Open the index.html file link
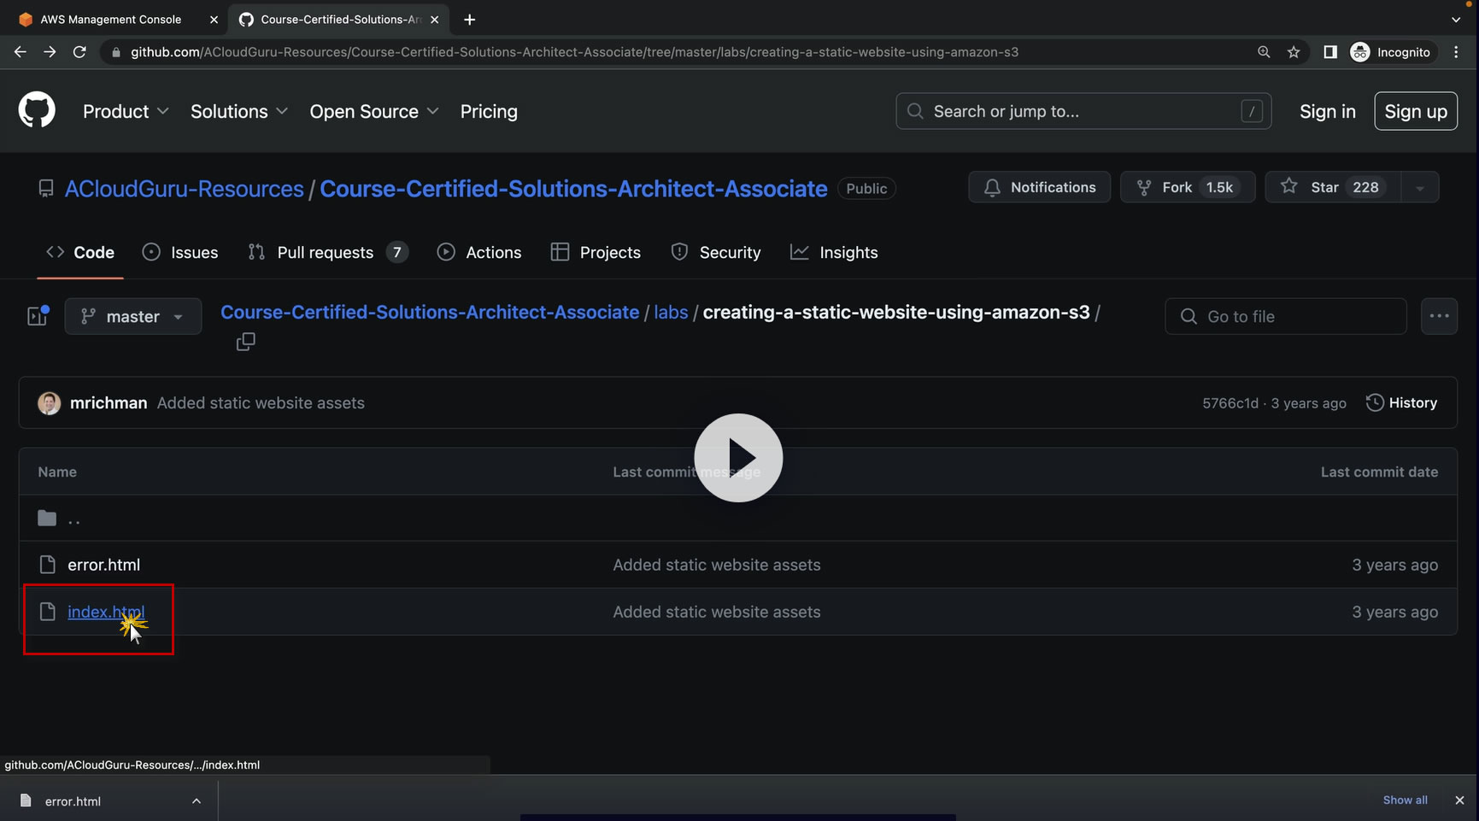 (106, 612)
